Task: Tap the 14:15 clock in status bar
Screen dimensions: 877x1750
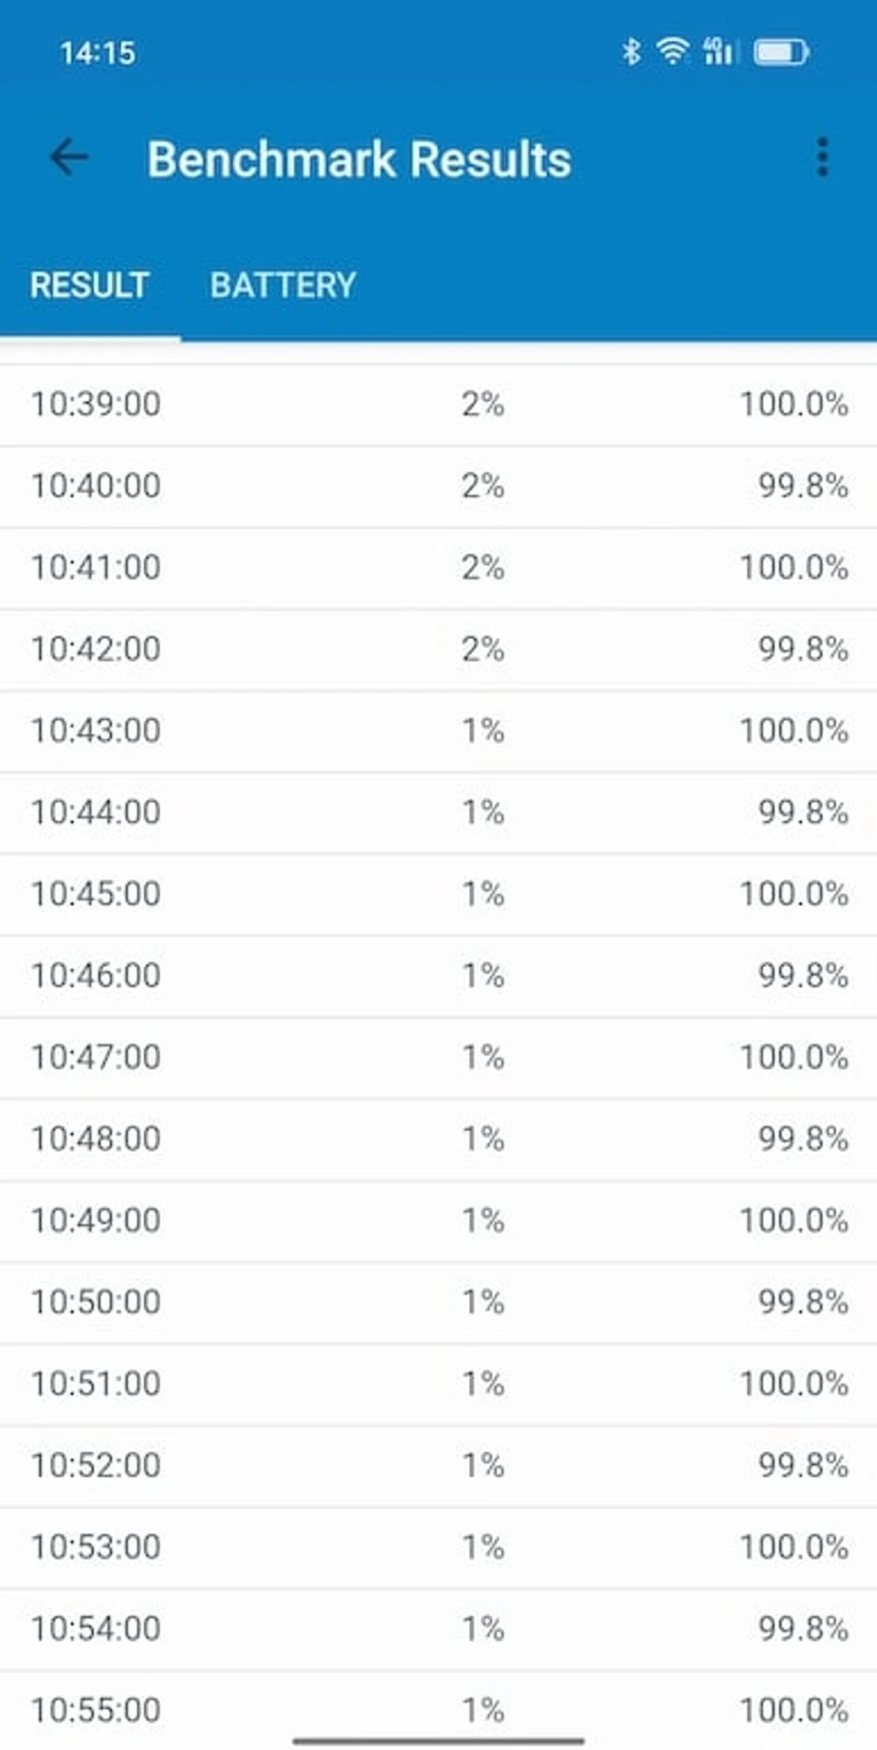Action: pos(97,53)
